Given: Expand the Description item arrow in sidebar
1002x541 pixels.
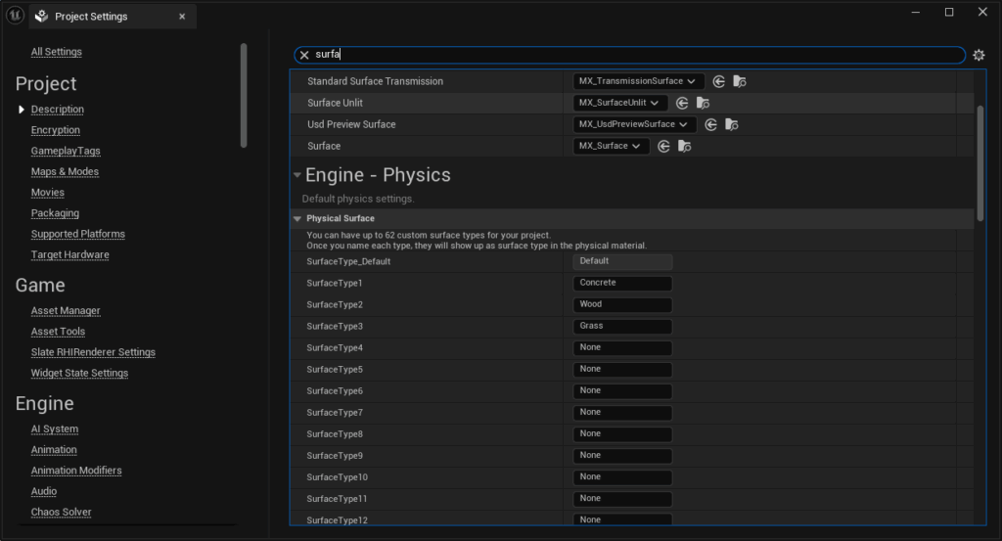Looking at the screenshot, I should coord(22,110).
